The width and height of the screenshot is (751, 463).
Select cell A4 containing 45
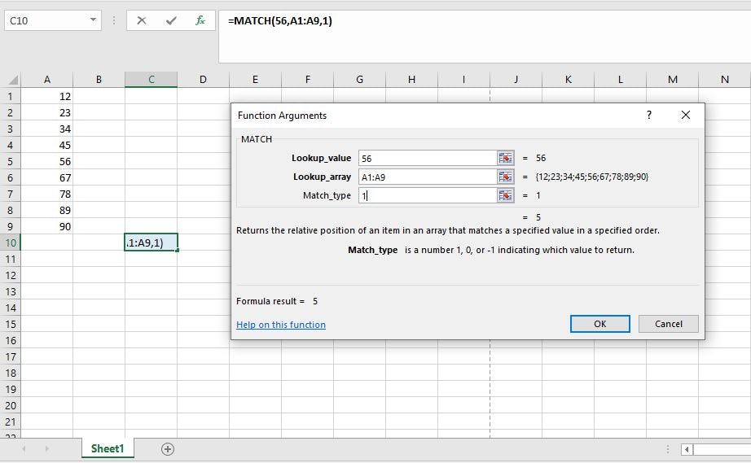[x=47, y=146]
